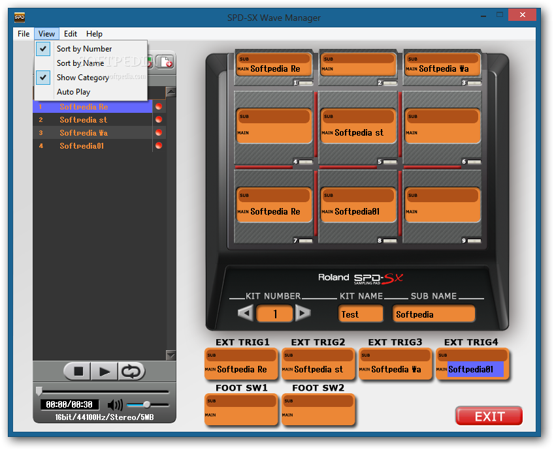Select FOOT SW1 main slot
554x450 pixels.
coord(242,415)
